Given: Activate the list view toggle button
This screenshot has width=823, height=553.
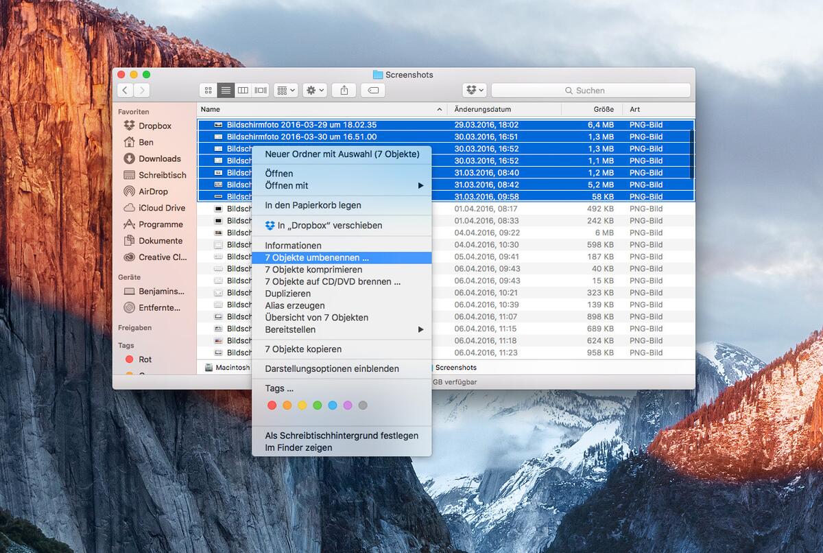Looking at the screenshot, I should pyautogui.click(x=226, y=91).
